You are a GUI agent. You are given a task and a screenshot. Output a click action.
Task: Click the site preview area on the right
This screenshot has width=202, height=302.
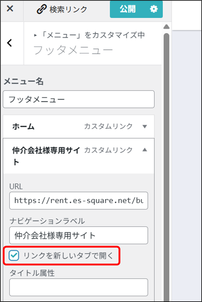(x=187, y=151)
